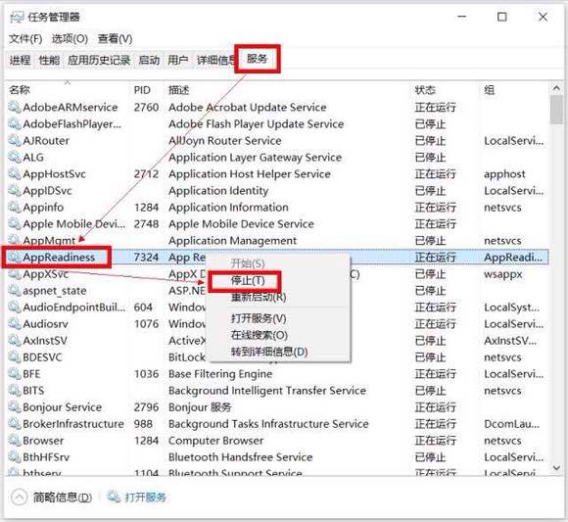
Task: Click the Browser service icon
Action: coord(15,441)
